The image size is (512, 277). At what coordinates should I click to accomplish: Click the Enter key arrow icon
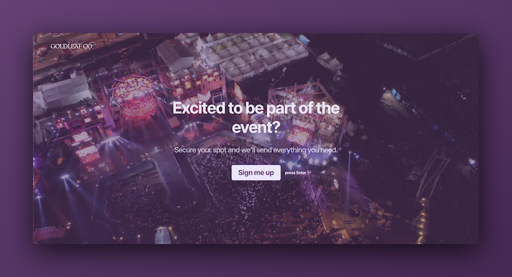(x=309, y=172)
